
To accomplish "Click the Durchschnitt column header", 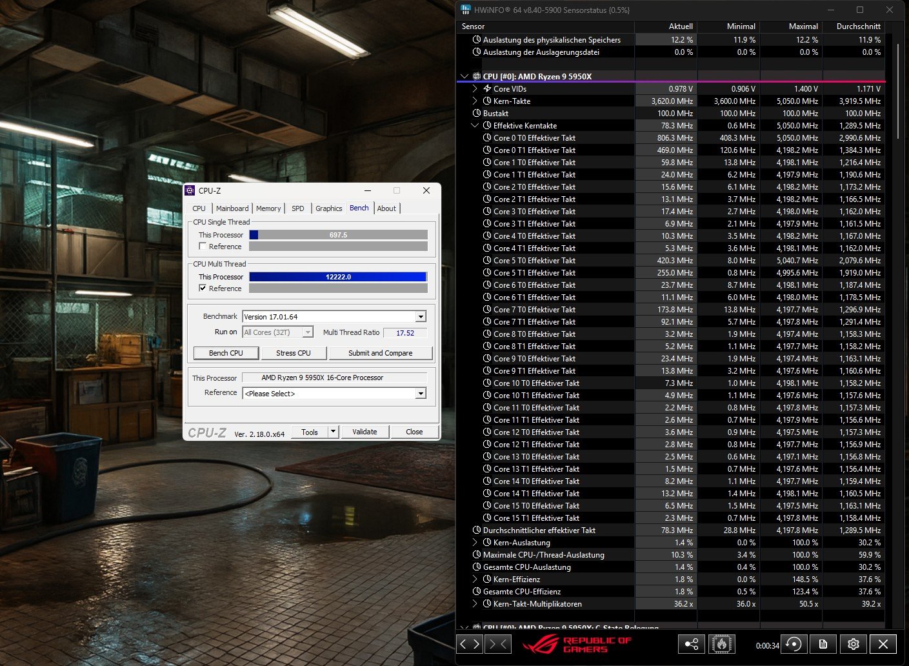I will click(x=854, y=26).
